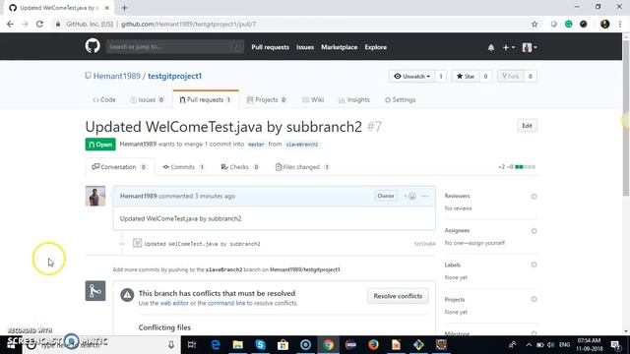630x354 pixels.
Task: Open the command line instructions link
Action: 226,303
